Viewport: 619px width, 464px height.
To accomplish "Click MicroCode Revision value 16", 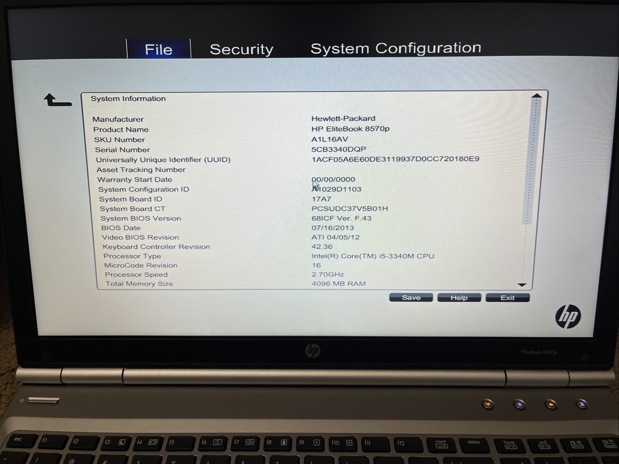I will point(316,265).
